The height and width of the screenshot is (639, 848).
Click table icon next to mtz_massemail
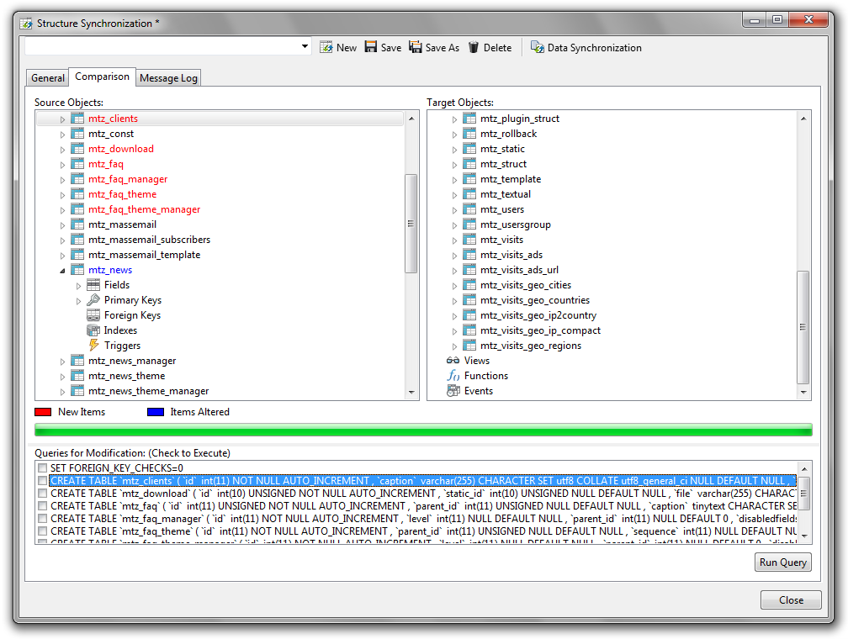coord(78,224)
